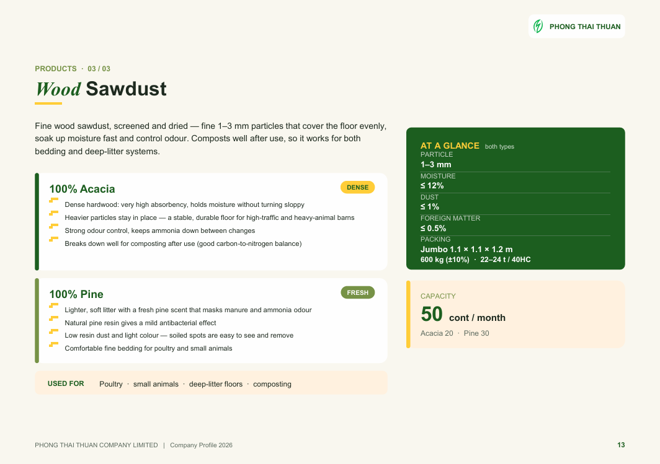Screen dimensions: 660x464
Task: Select the PHONG THAI THUAN brand label
Action: (x=585, y=27)
